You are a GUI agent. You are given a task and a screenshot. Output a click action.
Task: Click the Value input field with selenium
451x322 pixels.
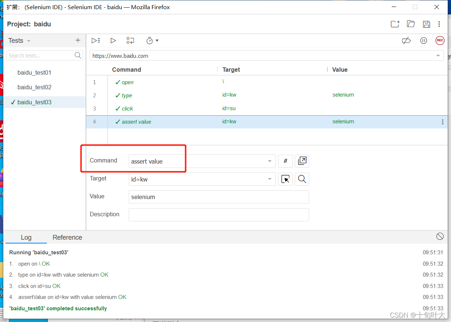[219, 197]
